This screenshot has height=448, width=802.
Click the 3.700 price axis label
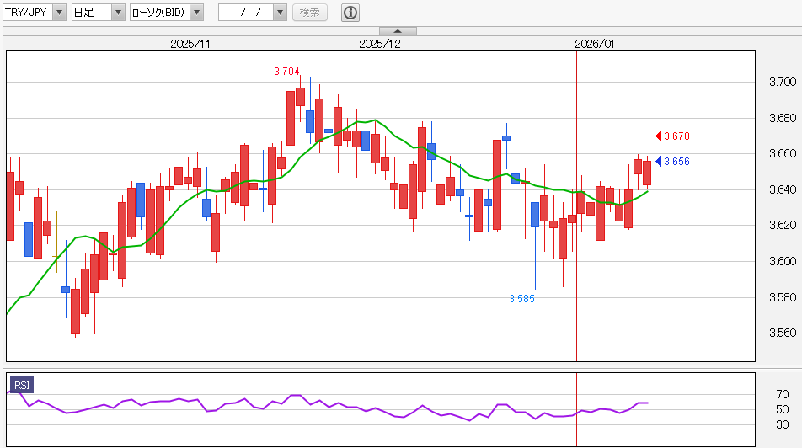[x=783, y=82]
